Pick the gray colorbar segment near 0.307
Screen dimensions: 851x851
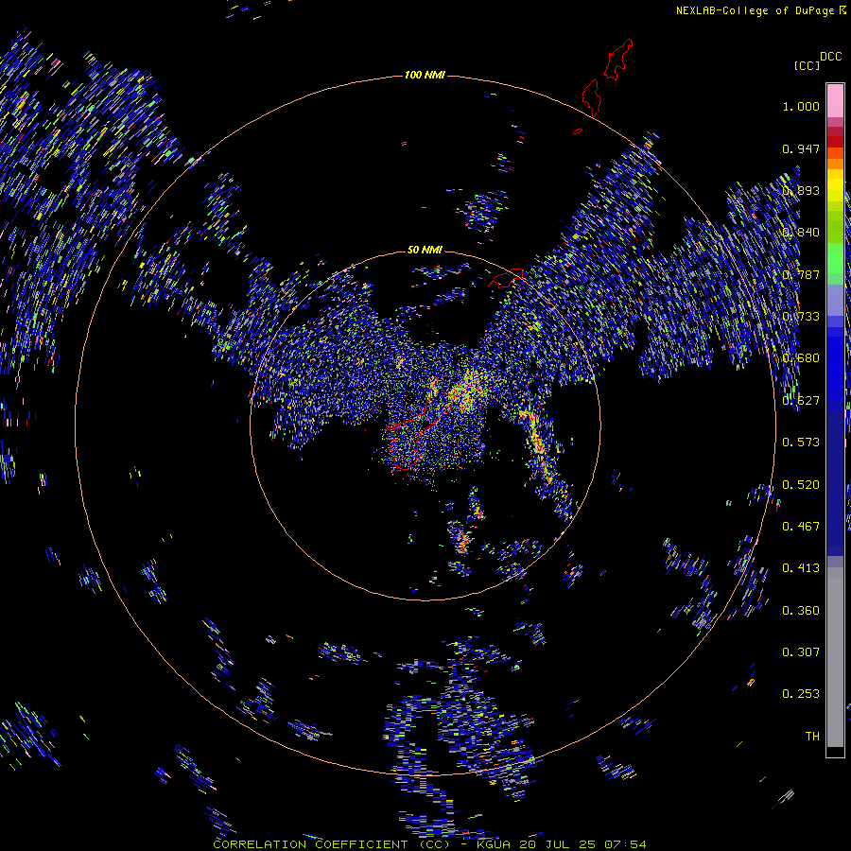coord(835,652)
